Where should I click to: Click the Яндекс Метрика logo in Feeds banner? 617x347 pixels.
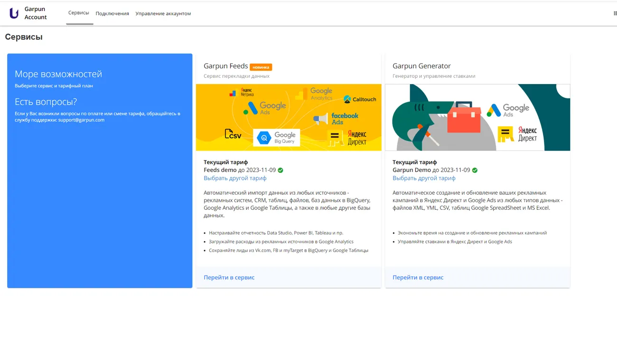[x=242, y=93]
